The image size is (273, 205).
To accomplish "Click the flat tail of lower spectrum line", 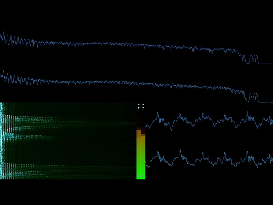I will pyautogui.click(x=265, y=102).
